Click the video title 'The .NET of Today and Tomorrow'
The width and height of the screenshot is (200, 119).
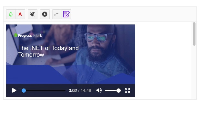[x=48, y=51]
